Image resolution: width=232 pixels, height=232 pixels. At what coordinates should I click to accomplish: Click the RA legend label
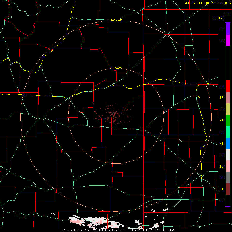click(x=221, y=132)
